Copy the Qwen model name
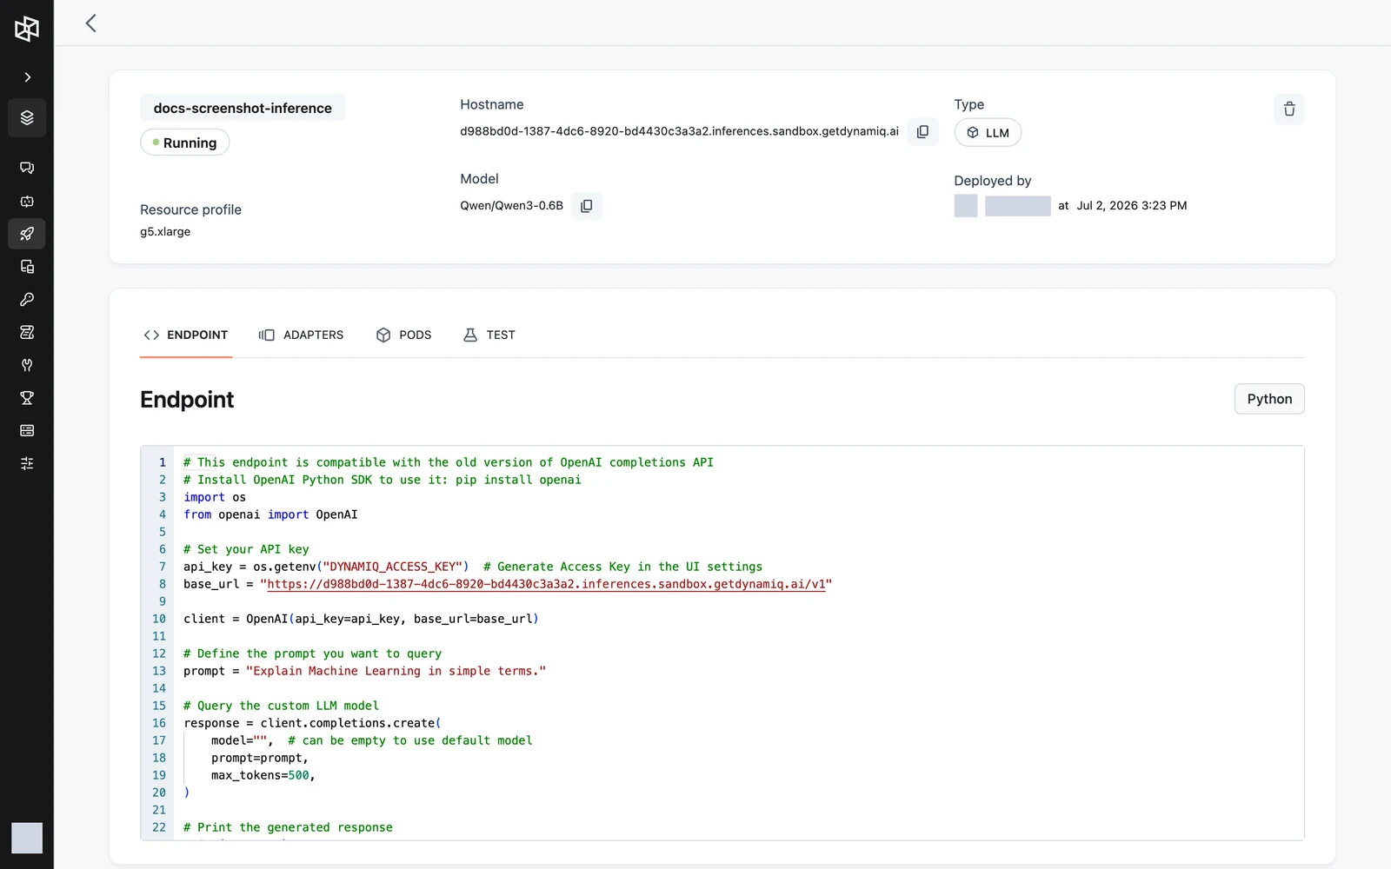This screenshot has width=1391, height=869. 587,206
